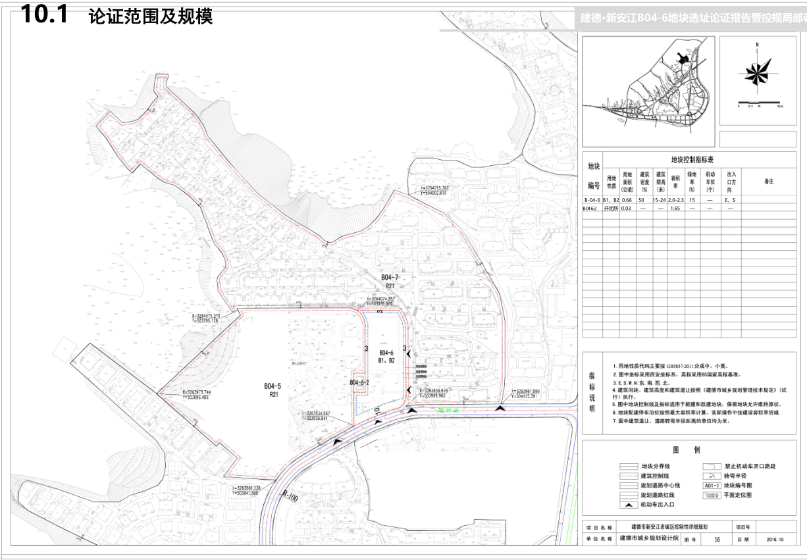Screen dimensions: 807x560
Task: Open the city location overview map thumbnail
Action: point(648,91)
